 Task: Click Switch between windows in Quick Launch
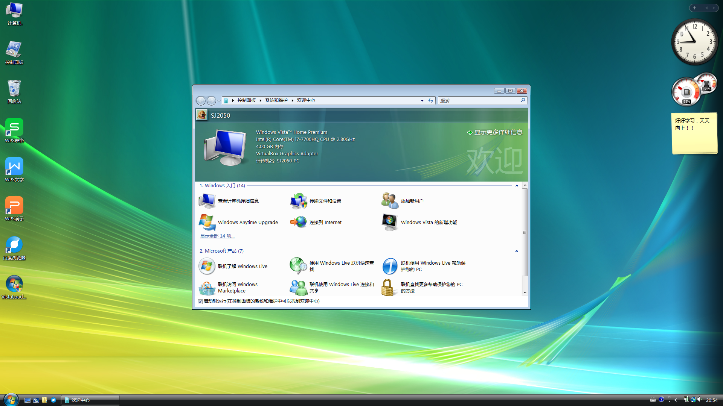pos(36,400)
